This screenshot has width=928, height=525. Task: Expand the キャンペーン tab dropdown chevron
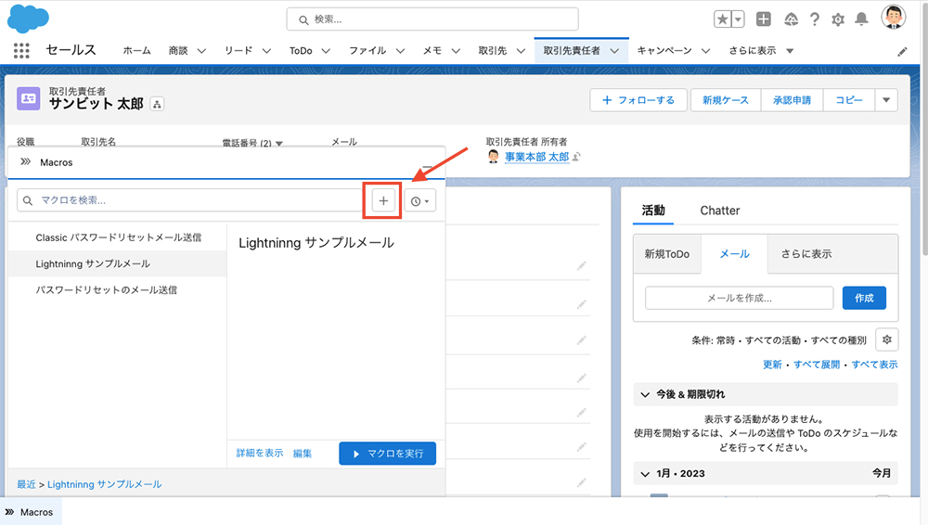[x=705, y=51]
